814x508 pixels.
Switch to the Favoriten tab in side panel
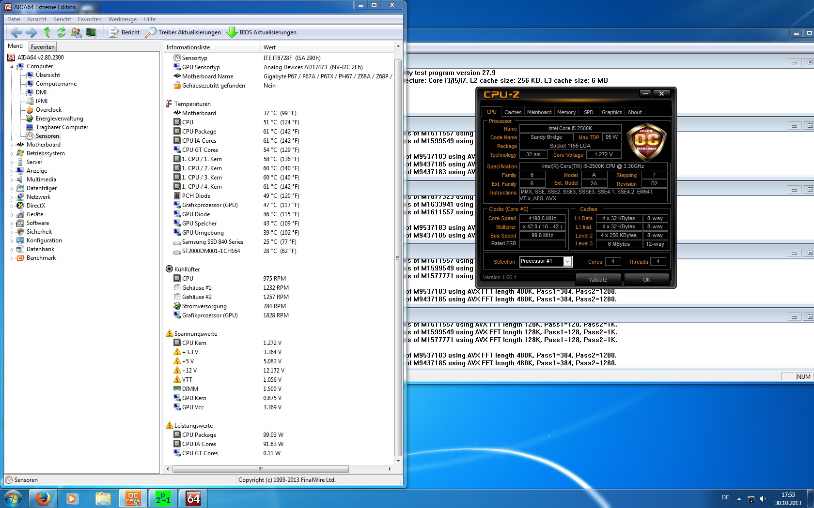point(43,47)
